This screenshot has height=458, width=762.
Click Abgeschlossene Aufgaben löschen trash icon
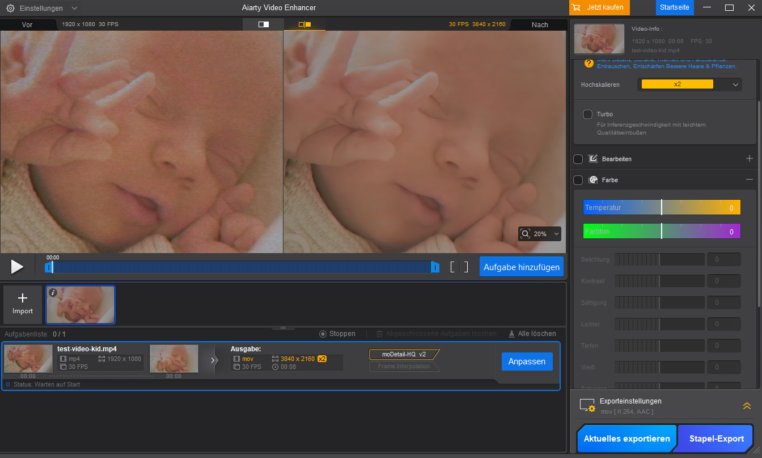(x=380, y=334)
